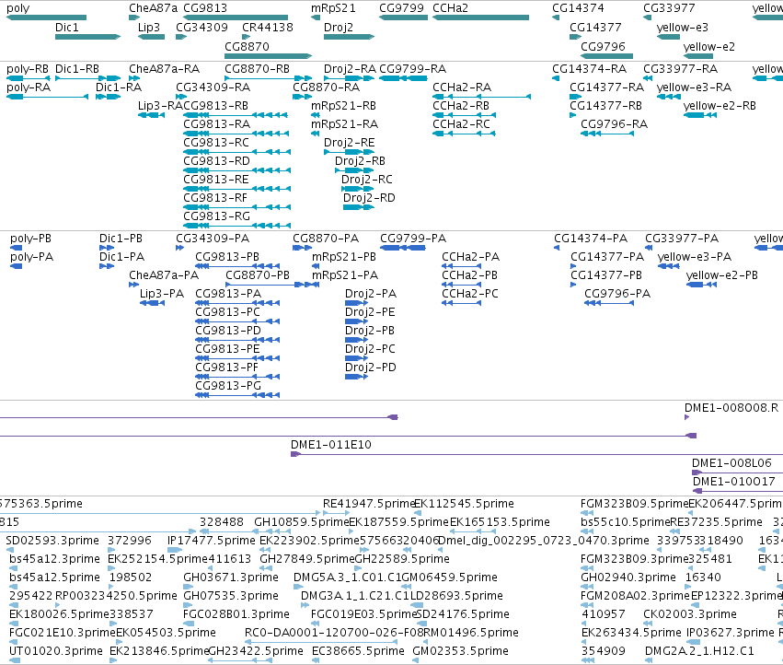Viewport: 783px width, 665px height.
Task: Click the CG8870-PB protein label
Action: (x=258, y=275)
